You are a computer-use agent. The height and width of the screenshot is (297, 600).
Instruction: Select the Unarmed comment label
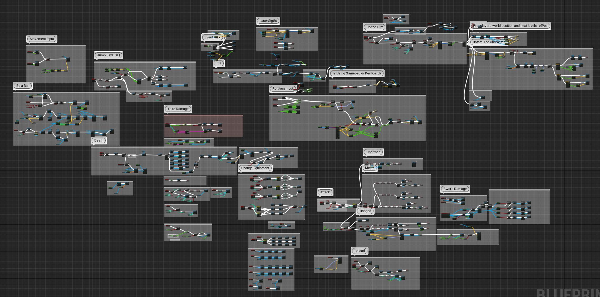tap(373, 152)
